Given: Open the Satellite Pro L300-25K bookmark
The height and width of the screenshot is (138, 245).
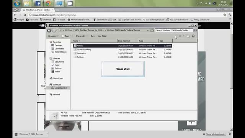Looking at the screenshot, I should pyautogui.click(x=105, y=20).
